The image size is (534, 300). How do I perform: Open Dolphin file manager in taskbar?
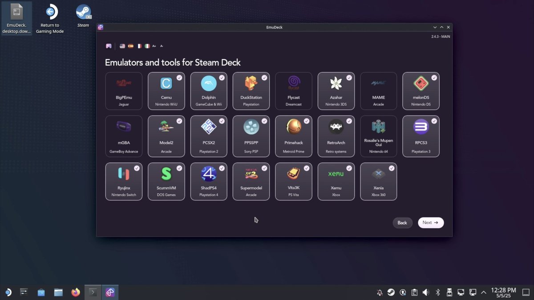58,292
